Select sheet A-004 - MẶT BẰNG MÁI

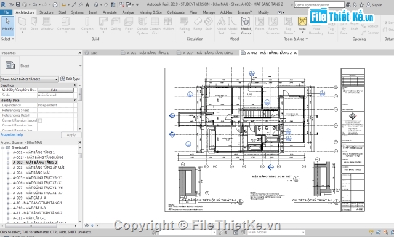coord(31,173)
